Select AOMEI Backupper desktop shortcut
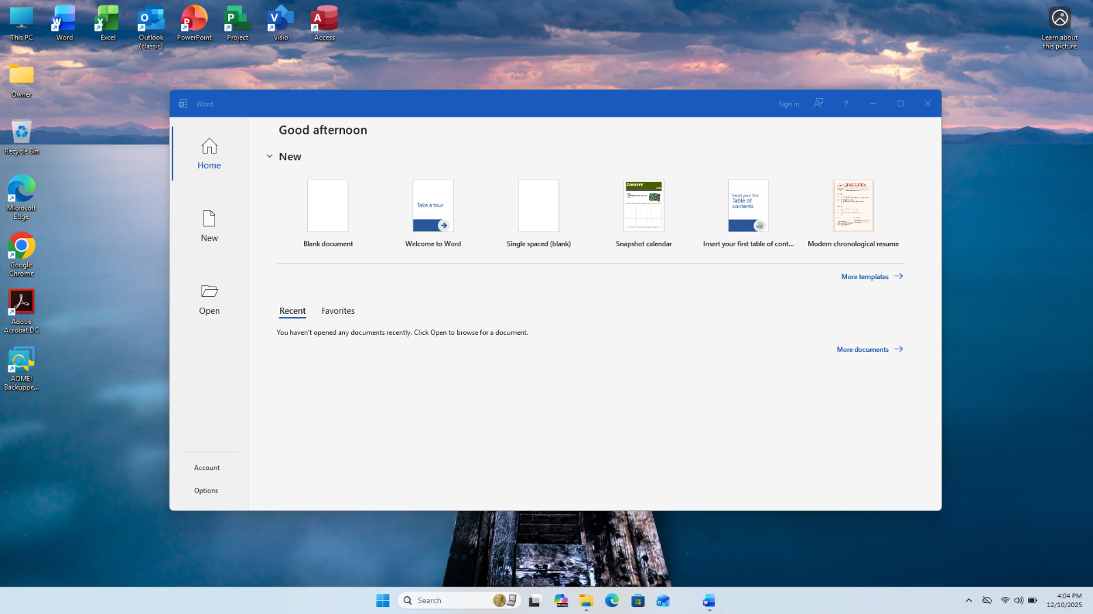This screenshot has height=614, width=1093. pos(21,368)
